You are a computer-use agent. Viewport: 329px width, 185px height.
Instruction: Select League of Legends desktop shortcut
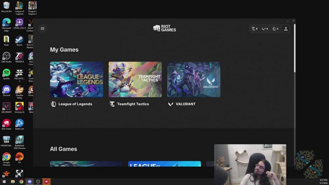(x=20, y=8)
